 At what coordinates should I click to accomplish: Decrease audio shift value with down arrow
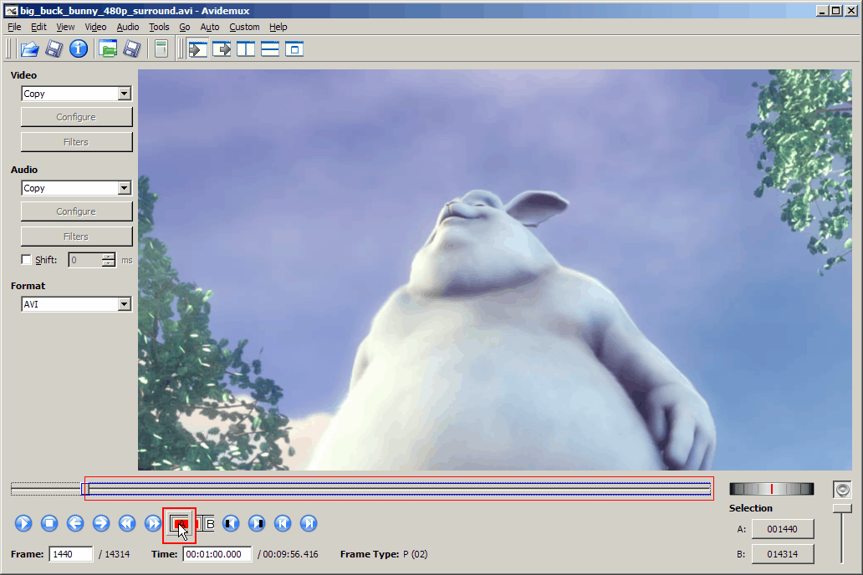[109, 263]
